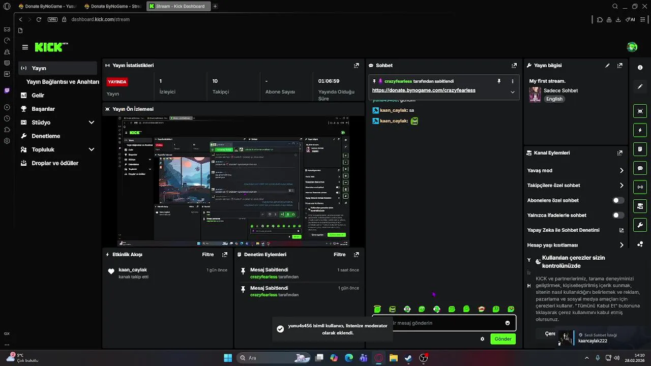
Task: Open the Windows Start button
Action: (x=228, y=358)
